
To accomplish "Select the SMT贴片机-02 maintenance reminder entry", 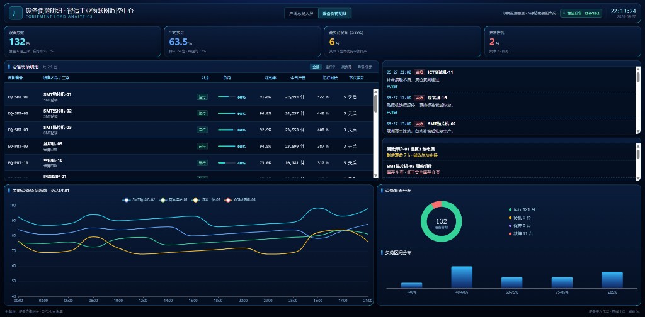I will tap(509, 169).
